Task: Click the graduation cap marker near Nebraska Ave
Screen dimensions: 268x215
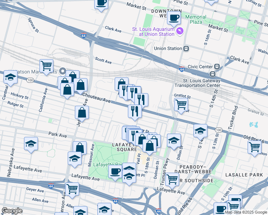Action: coord(31,144)
